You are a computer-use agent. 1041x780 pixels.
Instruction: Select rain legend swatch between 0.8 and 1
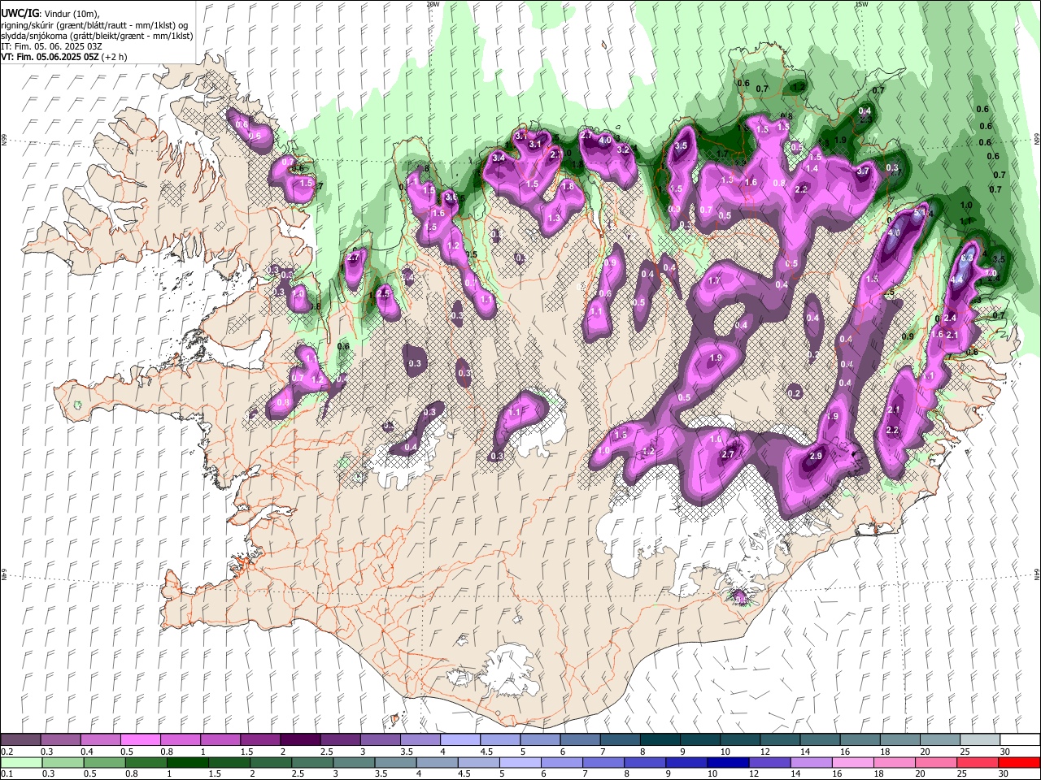click(146, 763)
